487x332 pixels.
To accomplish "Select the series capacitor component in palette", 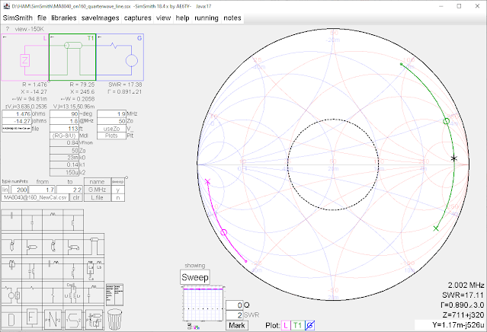I will (11, 221).
